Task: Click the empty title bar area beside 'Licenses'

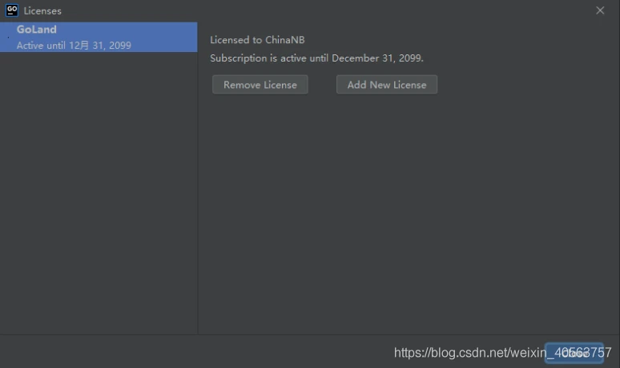Action: (x=328, y=10)
